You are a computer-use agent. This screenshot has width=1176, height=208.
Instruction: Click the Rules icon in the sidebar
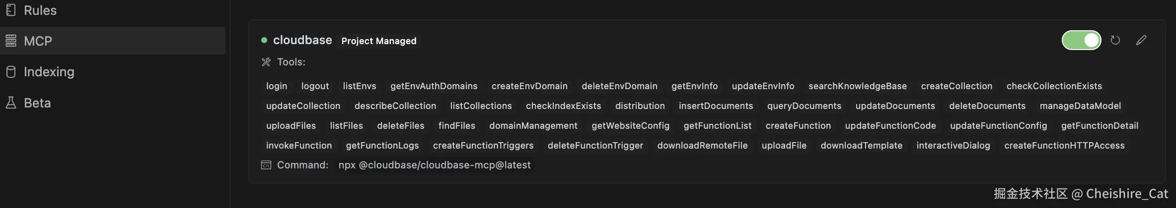pos(11,10)
